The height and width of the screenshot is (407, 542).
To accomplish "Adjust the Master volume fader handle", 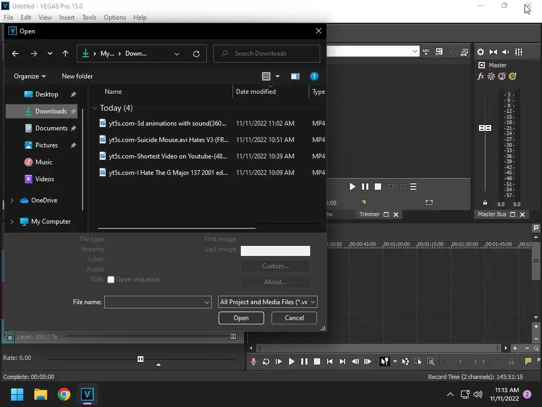I will pos(485,128).
